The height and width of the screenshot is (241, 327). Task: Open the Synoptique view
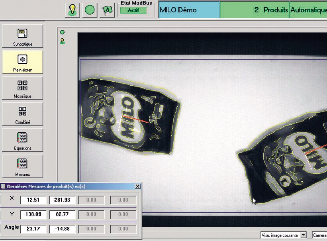22,36
